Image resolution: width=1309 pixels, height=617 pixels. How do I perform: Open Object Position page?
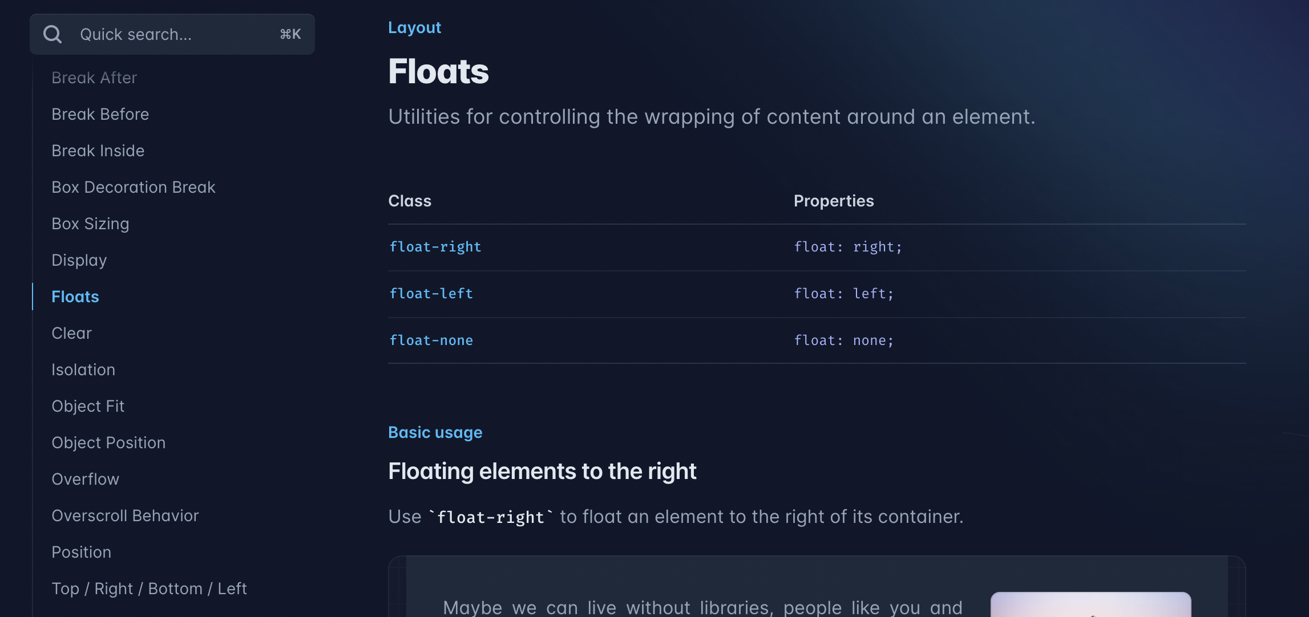pyautogui.click(x=108, y=443)
